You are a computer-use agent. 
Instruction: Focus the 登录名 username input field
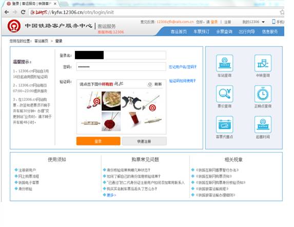pos(121,55)
